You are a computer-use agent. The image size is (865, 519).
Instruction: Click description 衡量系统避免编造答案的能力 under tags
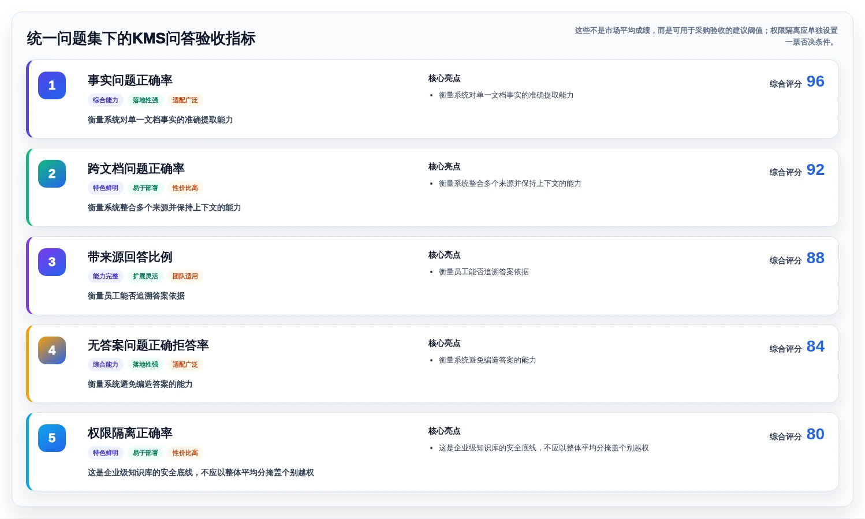tap(140, 384)
